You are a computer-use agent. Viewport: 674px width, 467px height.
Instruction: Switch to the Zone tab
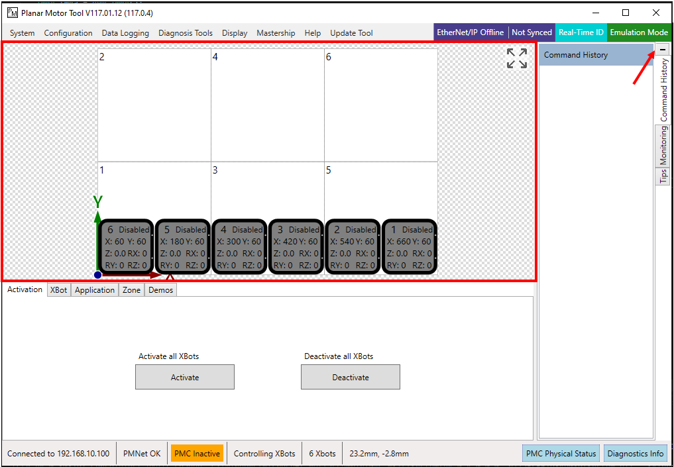(131, 290)
